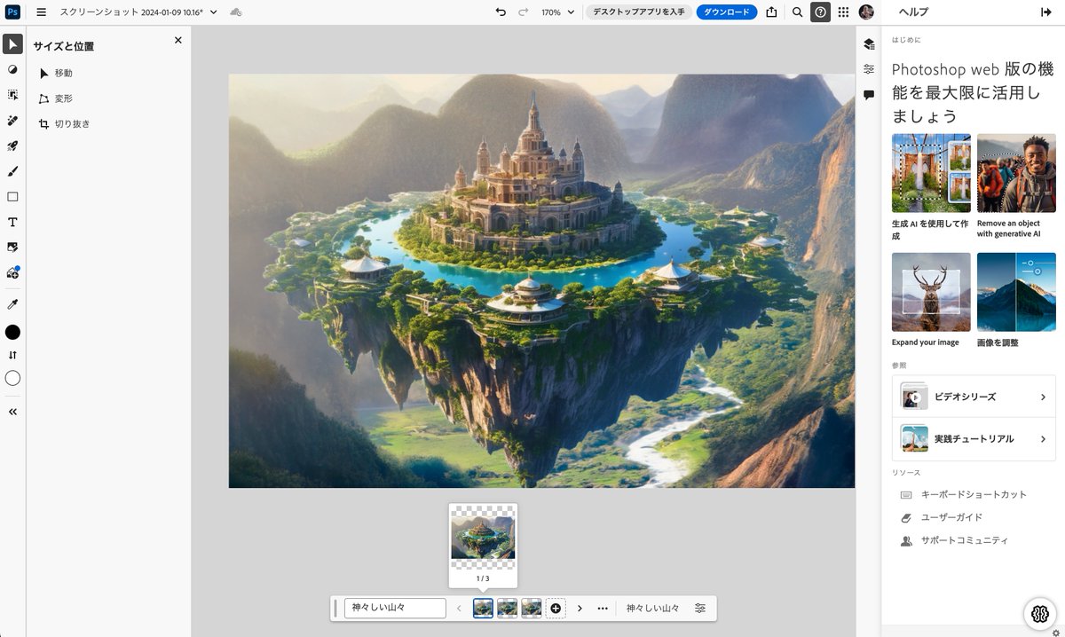1065x637 pixels.
Task: Open the white background color swatch
Action: pos(12,378)
